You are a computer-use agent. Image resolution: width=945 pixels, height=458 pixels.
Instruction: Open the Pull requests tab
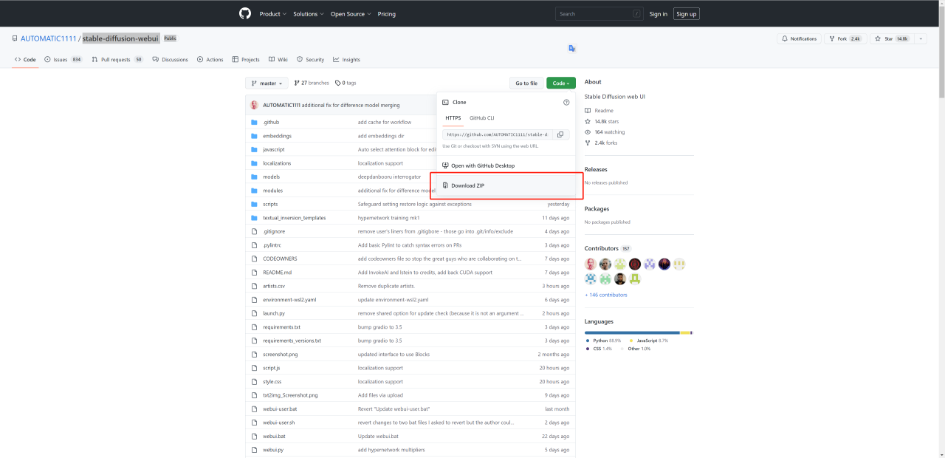117,60
